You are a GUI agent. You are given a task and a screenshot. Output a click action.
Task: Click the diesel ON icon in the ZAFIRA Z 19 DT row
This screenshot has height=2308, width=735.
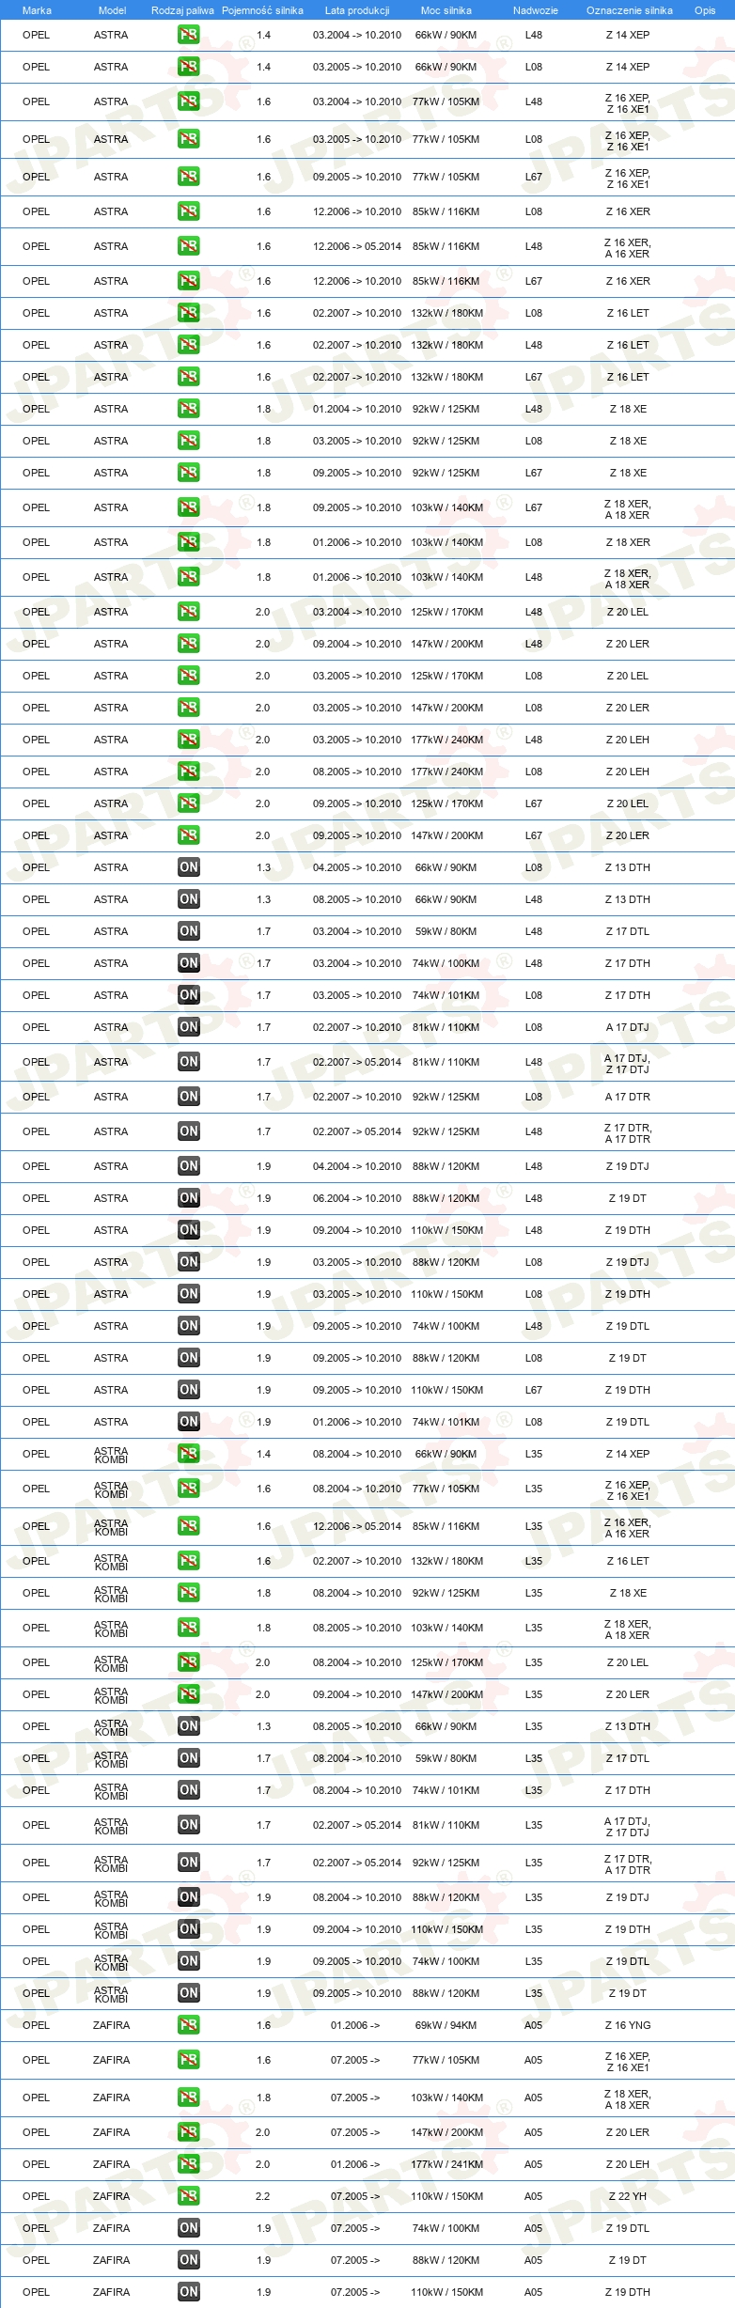[188, 2260]
